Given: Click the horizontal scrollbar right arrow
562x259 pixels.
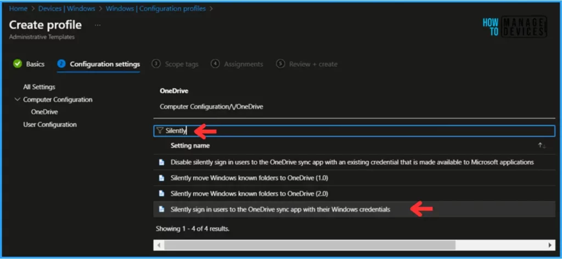Looking at the screenshot, I should point(550,245).
